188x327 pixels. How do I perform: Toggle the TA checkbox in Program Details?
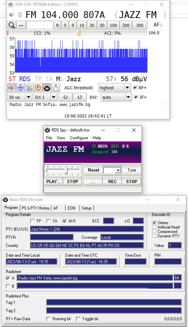pos(48,221)
